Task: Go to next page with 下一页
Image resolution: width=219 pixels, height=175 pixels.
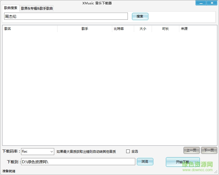Action: pos(209,150)
